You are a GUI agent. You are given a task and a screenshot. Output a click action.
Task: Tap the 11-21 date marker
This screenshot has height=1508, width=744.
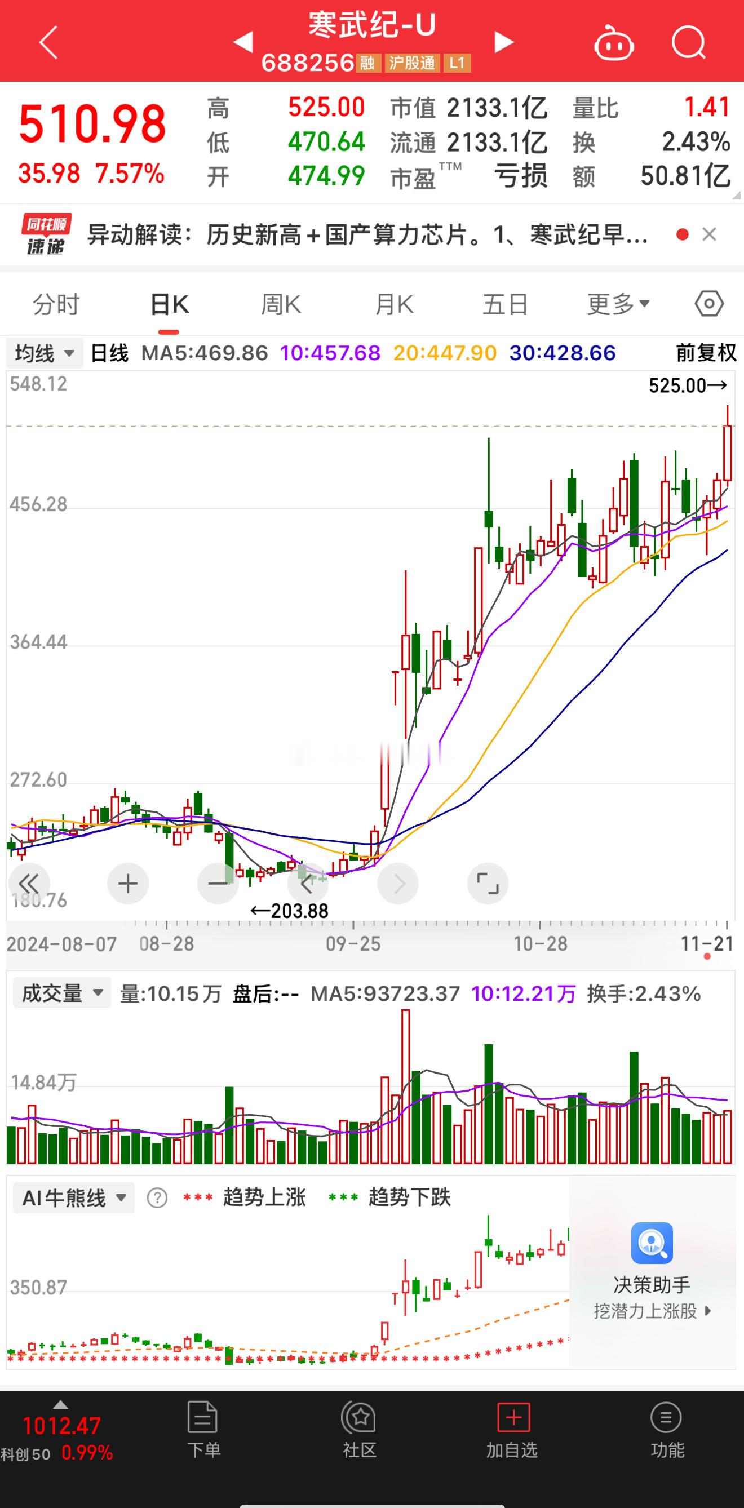tap(708, 944)
